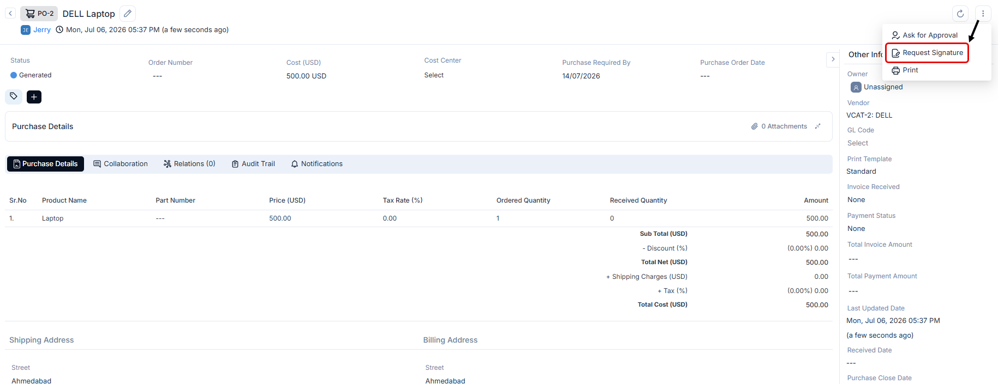Click the Total Cost (USD) label

click(x=662, y=304)
